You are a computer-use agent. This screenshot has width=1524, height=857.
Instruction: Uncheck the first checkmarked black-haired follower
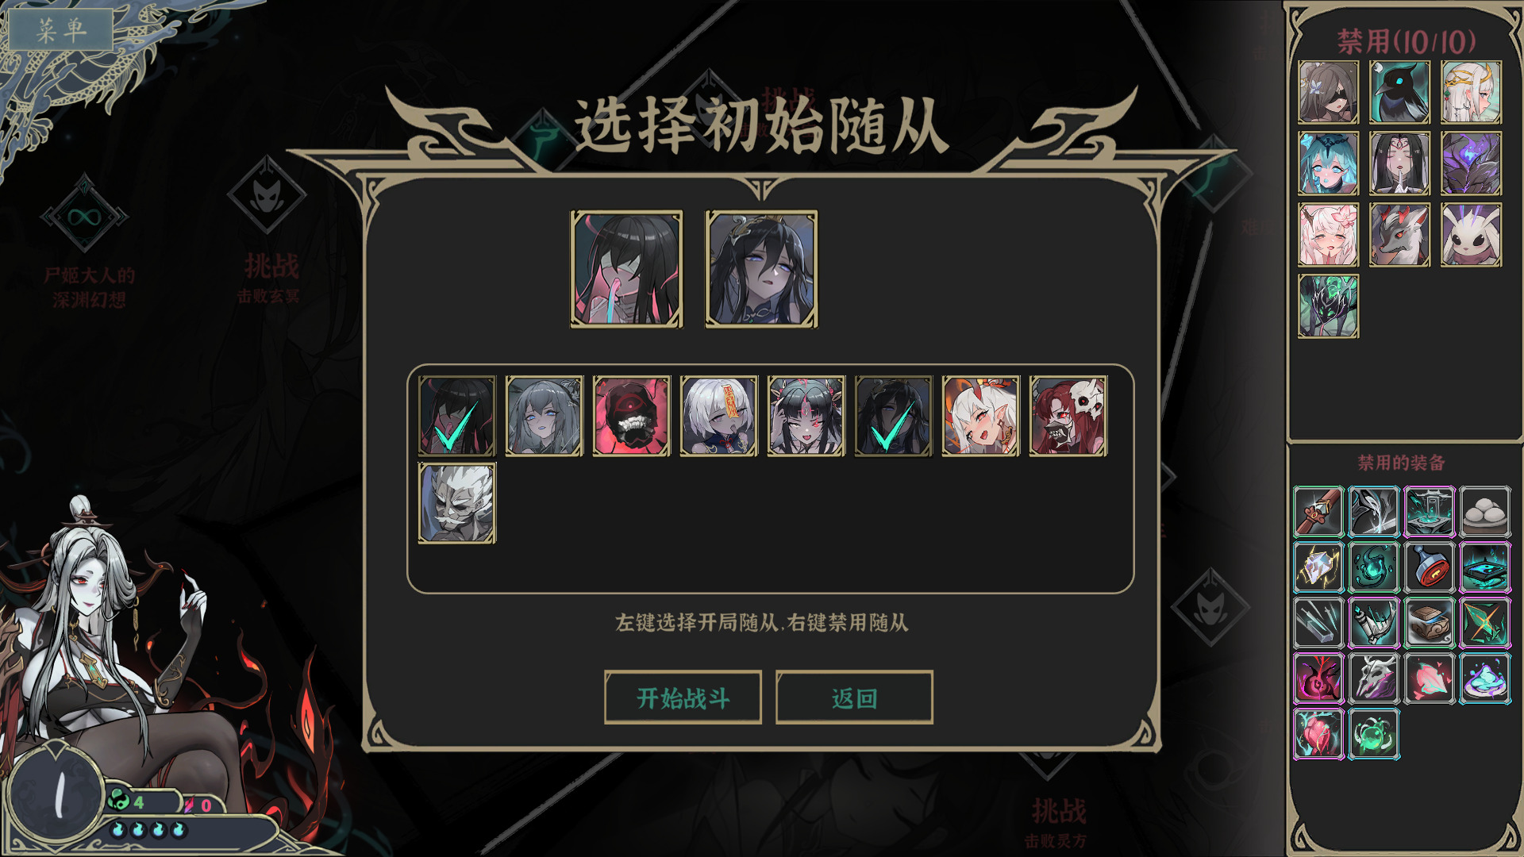[456, 416]
